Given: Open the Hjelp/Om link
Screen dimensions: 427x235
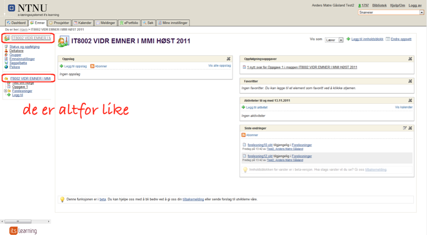Looking at the screenshot, I should pos(397,5).
